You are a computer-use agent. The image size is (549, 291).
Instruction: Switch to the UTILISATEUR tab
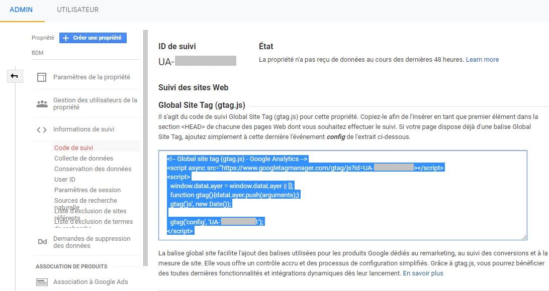[77, 9]
